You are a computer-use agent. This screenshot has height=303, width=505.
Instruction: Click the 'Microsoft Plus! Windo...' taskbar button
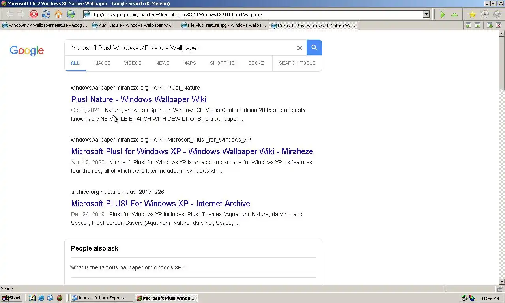[166, 298]
